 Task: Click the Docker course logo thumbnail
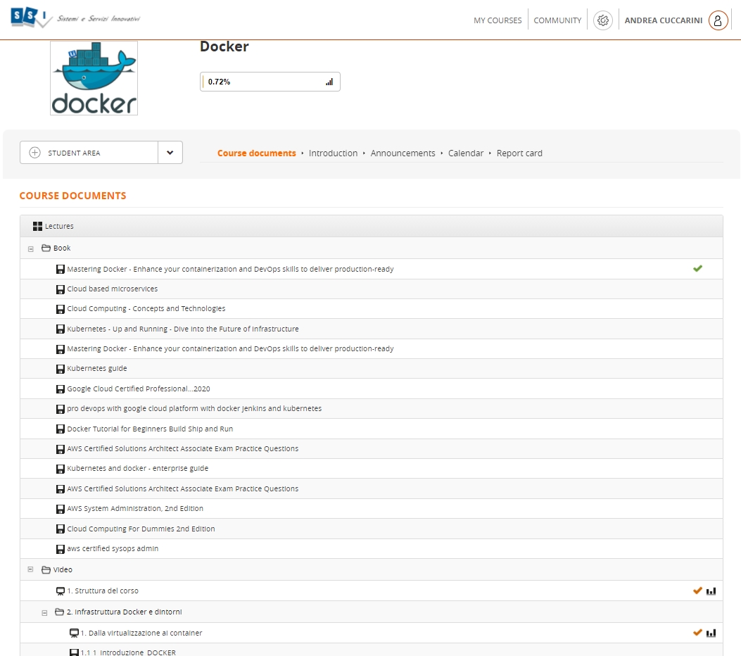coord(94,77)
